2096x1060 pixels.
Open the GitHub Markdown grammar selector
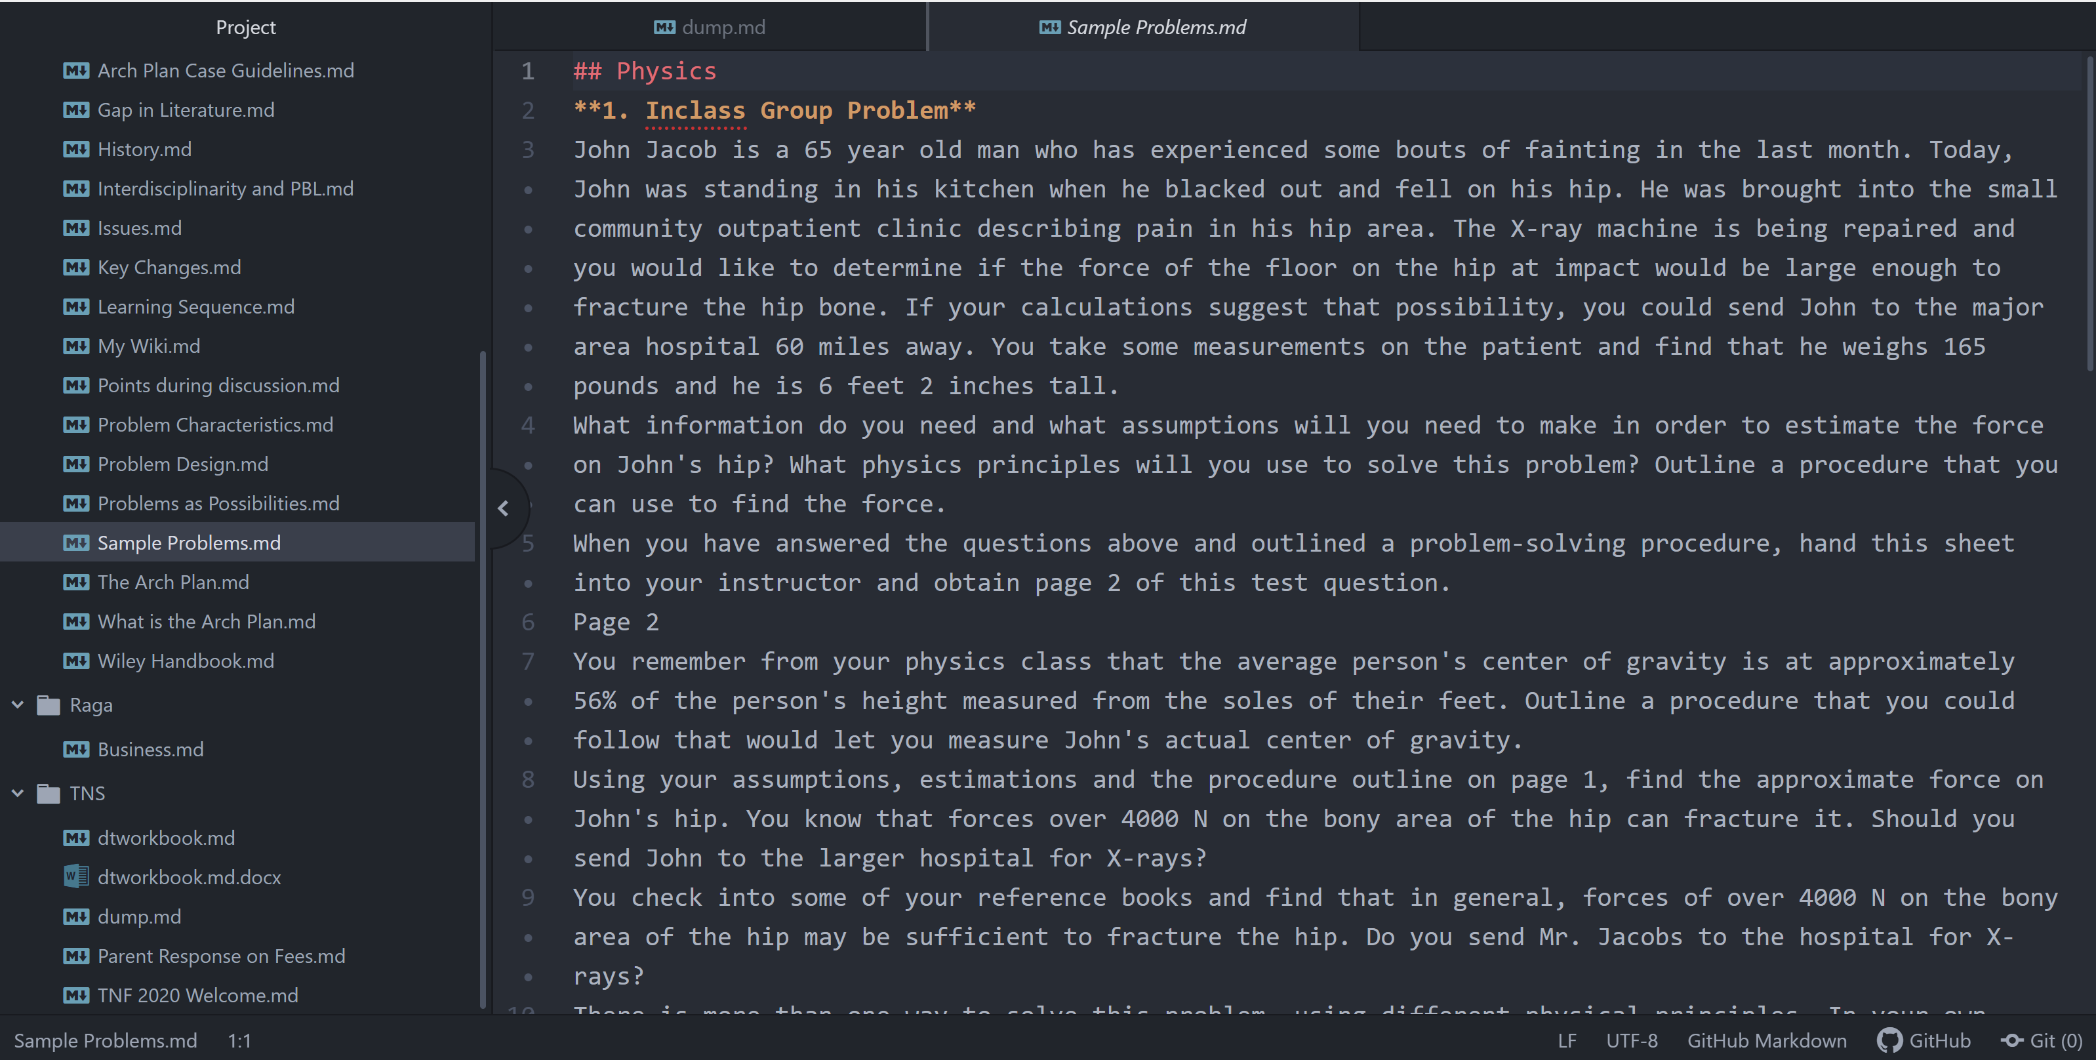pos(1767,1040)
